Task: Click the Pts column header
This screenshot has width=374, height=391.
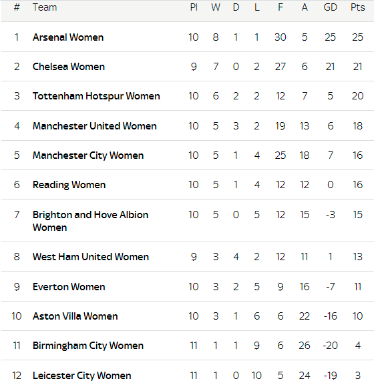Action: pyautogui.click(x=357, y=7)
